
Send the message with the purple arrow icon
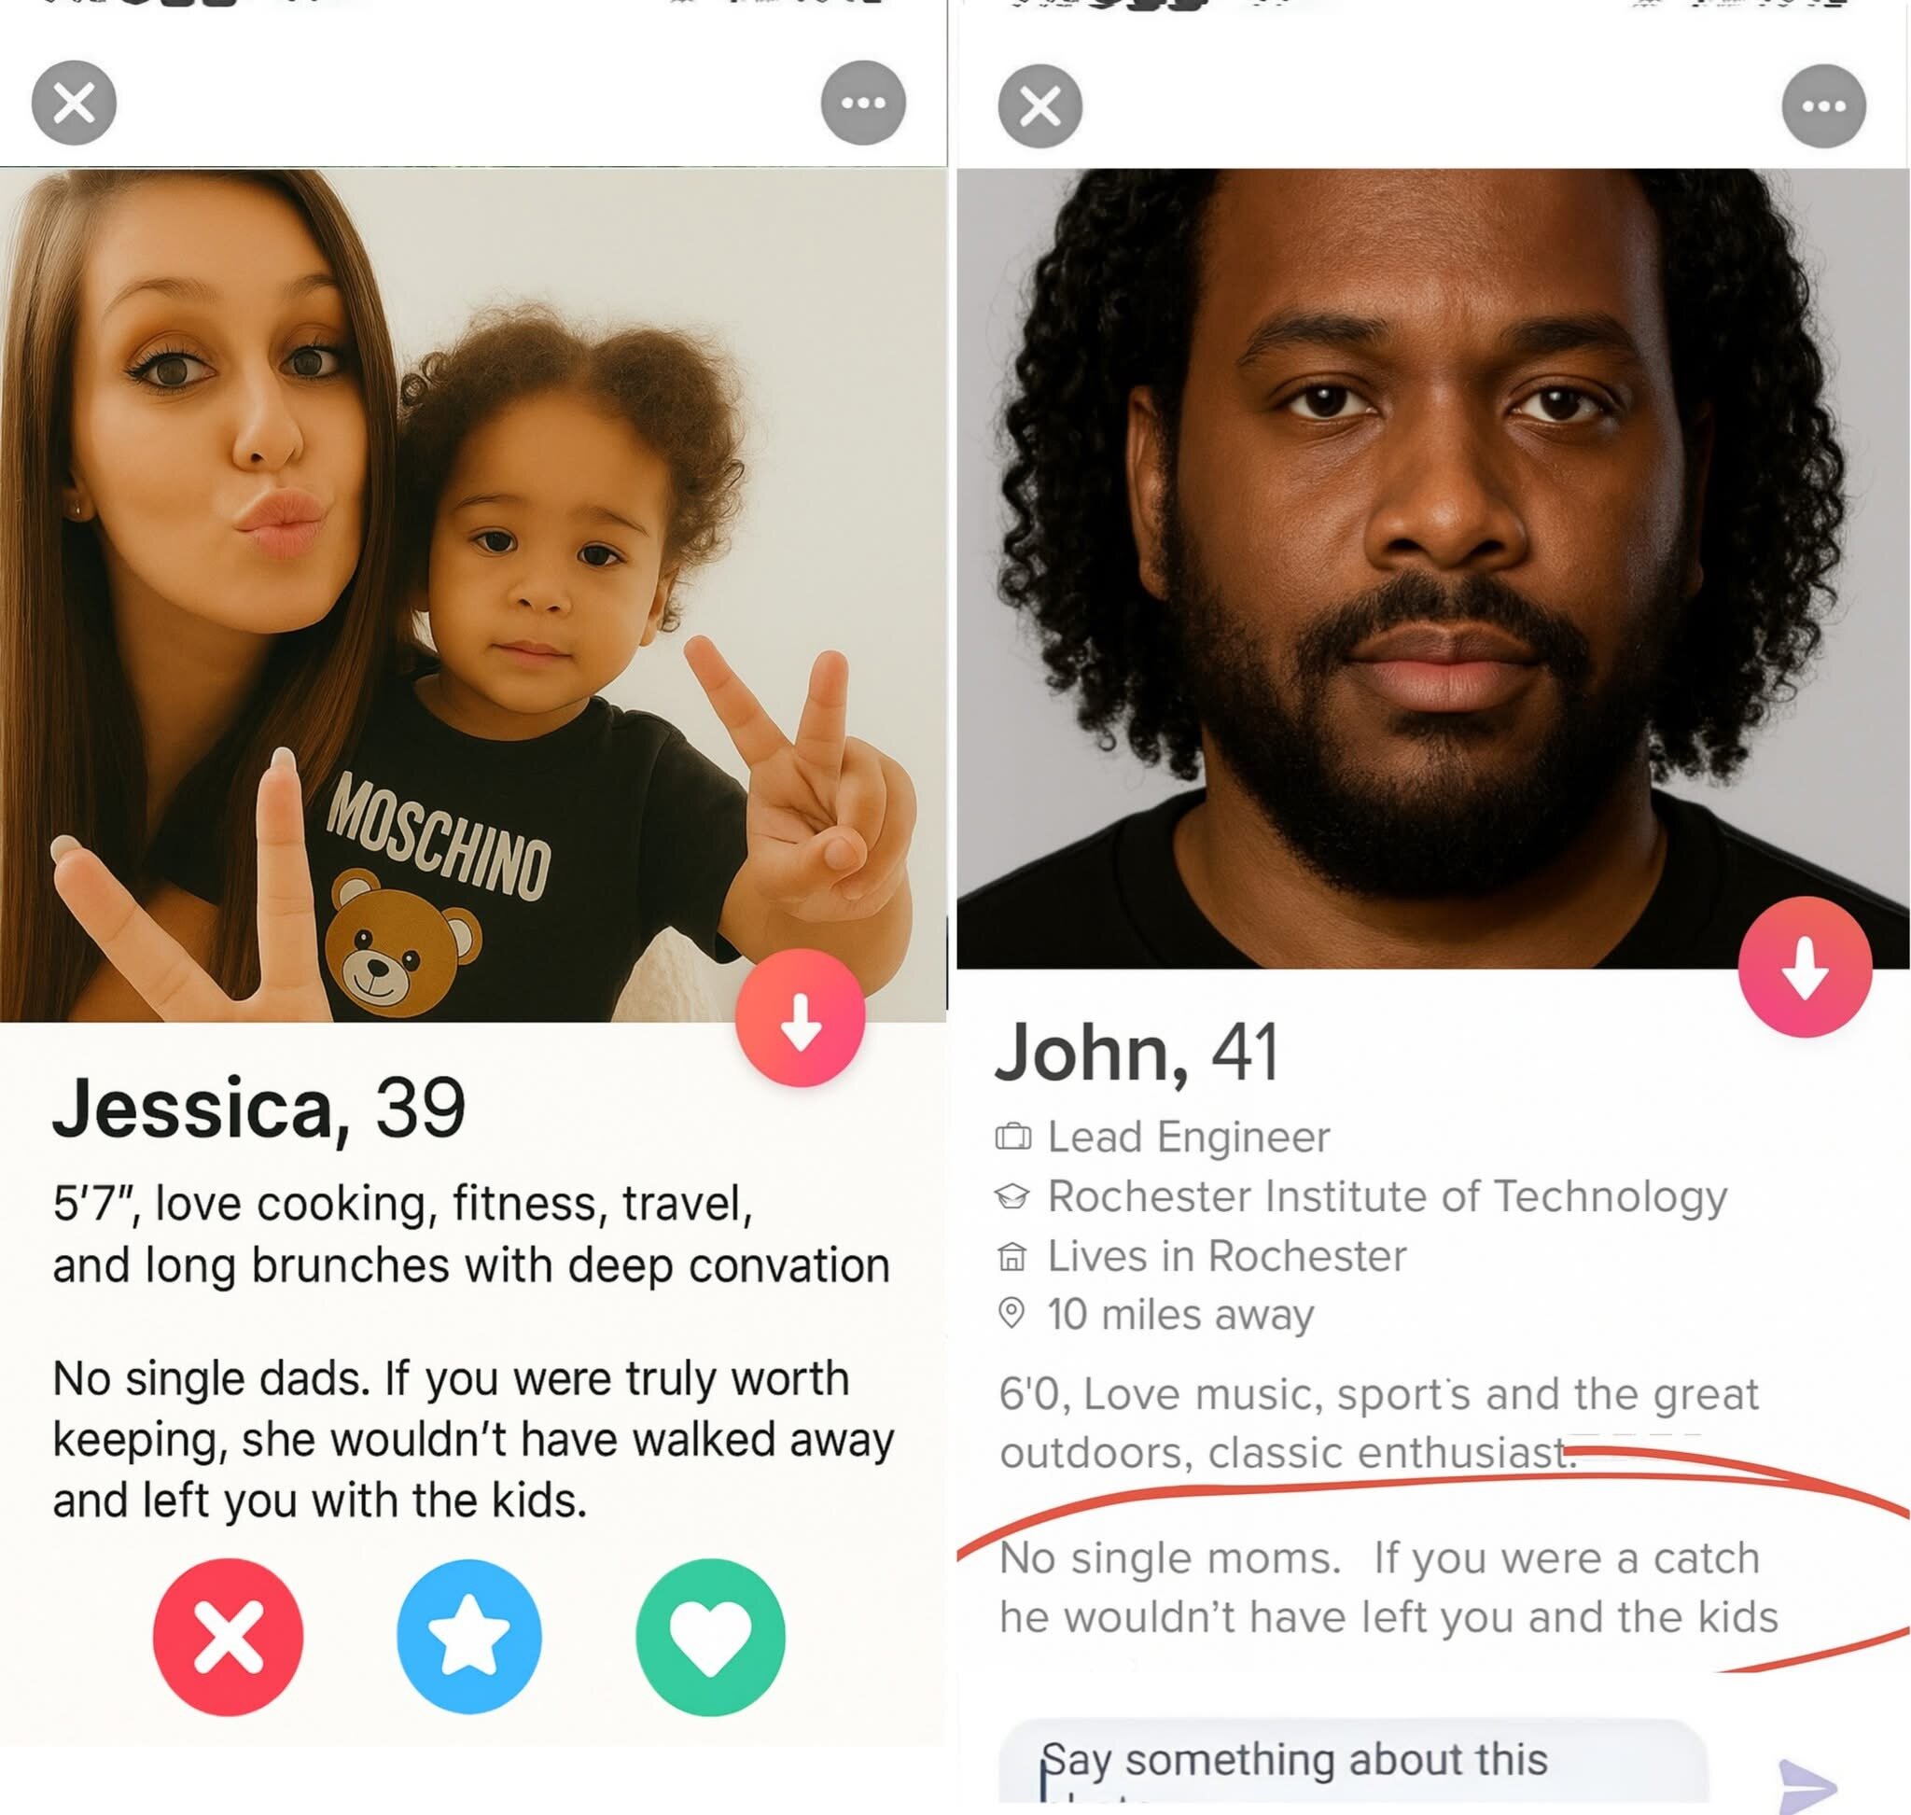click(1806, 1785)
